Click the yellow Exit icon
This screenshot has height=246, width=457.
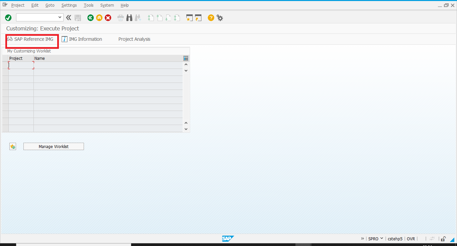click(99, 18)
